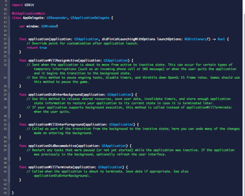
Task: Click line number 45 in the gutter
Action: (5, 193)
